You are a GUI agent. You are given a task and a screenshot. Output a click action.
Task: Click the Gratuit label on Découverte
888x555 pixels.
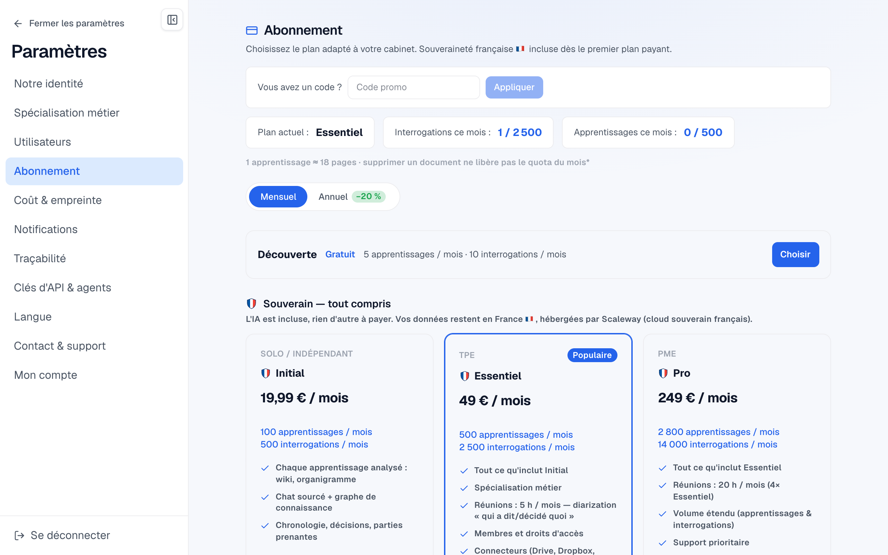click(340, 254)
